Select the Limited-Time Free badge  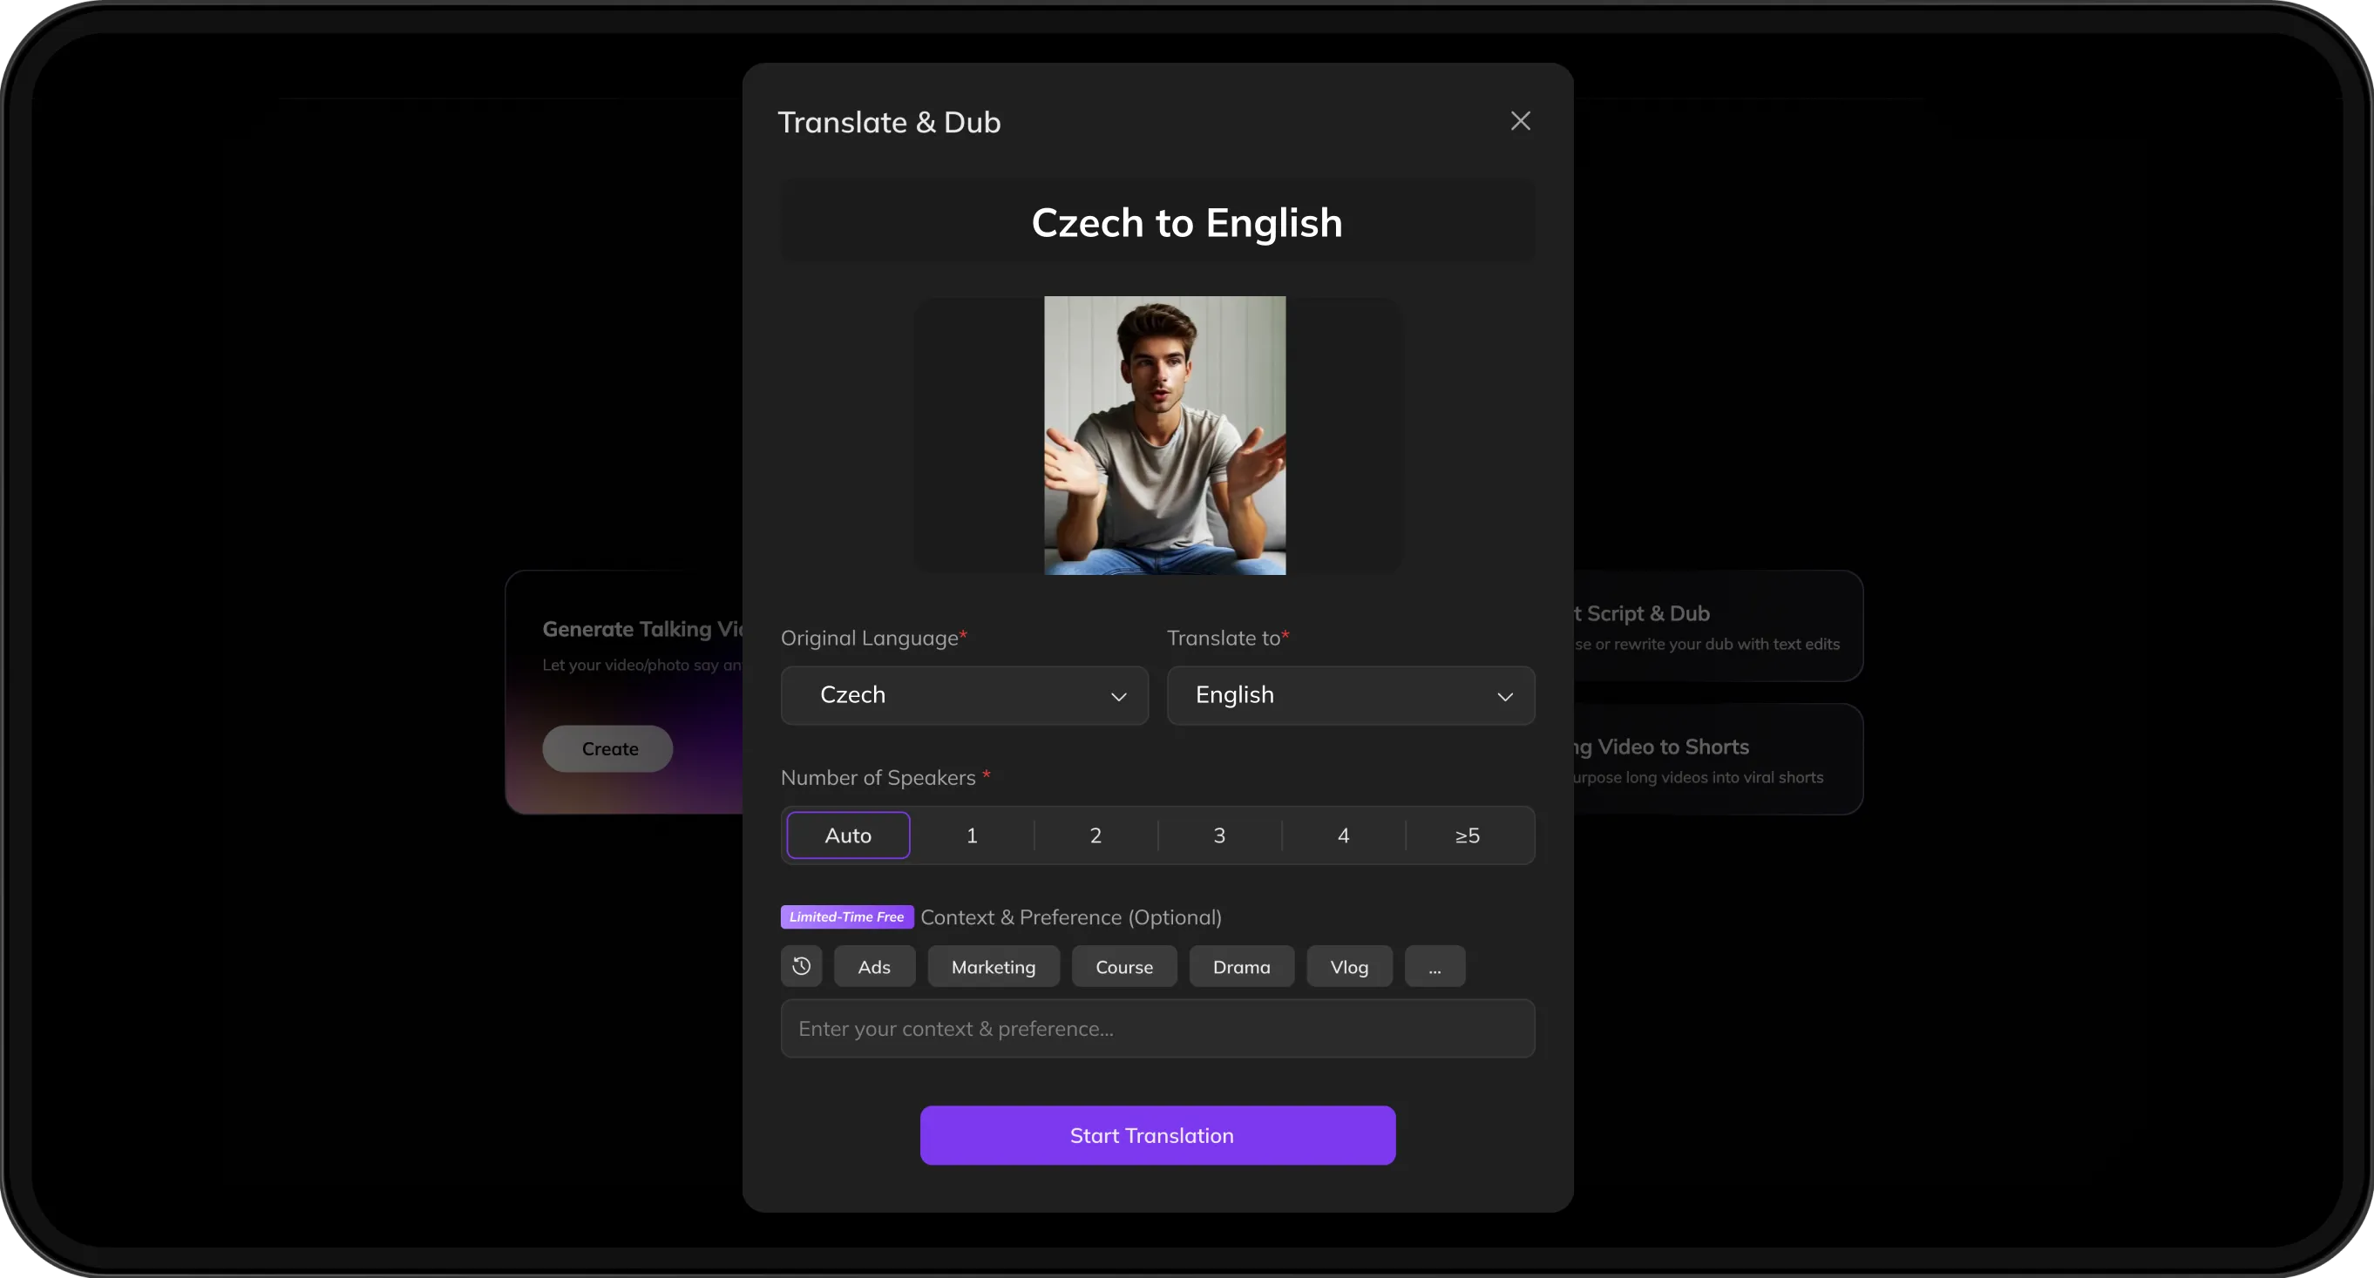(x=846, y=916)
